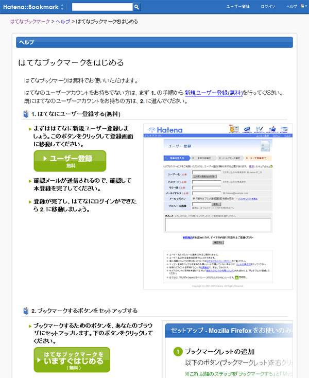Open the Hatena::Bookmark service switcher arrows

[62, 7]
